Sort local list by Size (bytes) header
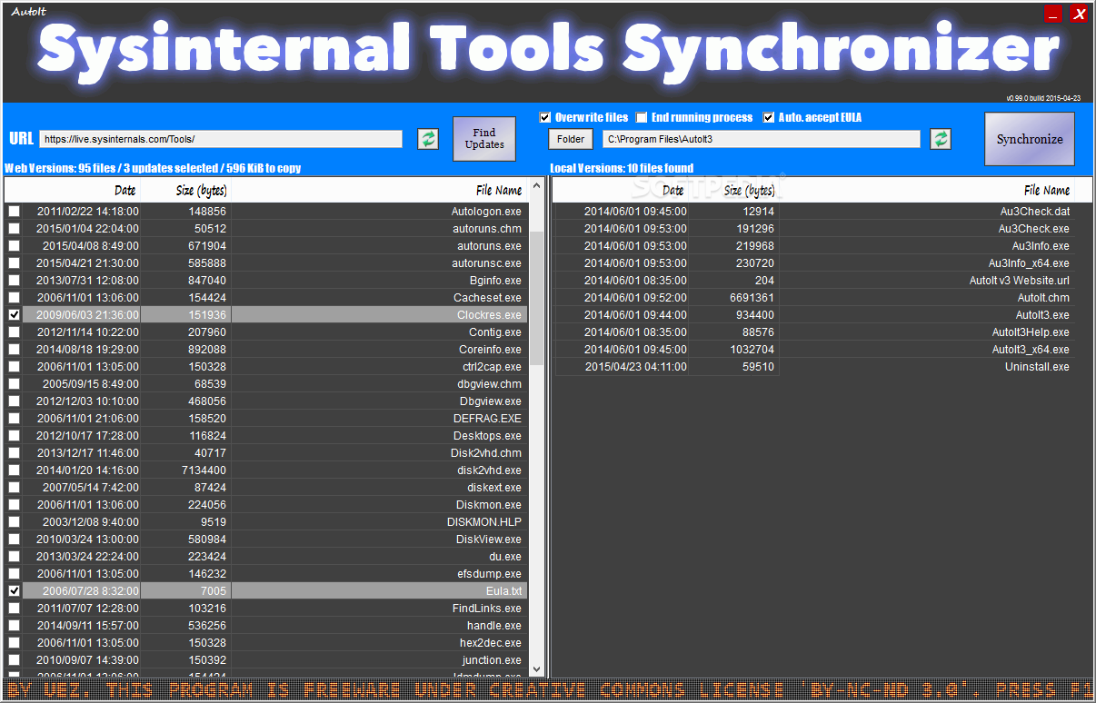This screenshot has height=703, width=1096. (733, 190)
